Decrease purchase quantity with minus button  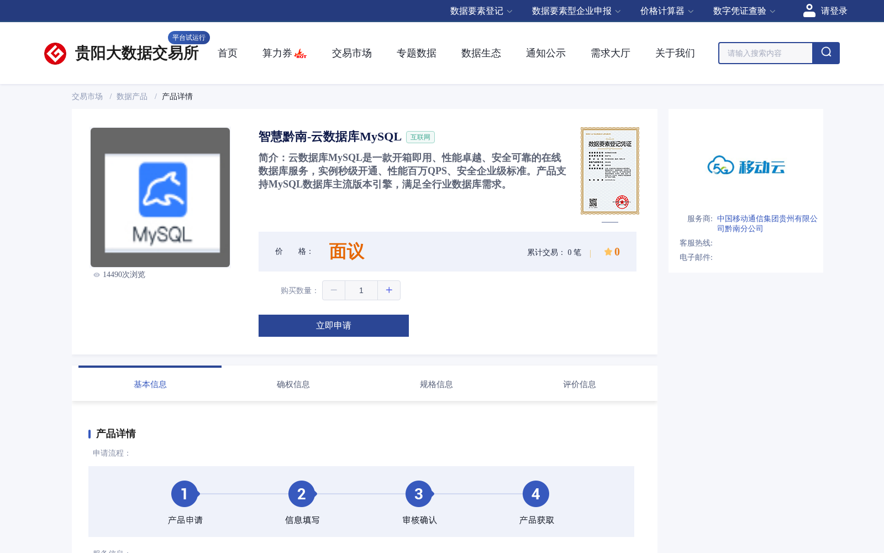tap(334, 290)
